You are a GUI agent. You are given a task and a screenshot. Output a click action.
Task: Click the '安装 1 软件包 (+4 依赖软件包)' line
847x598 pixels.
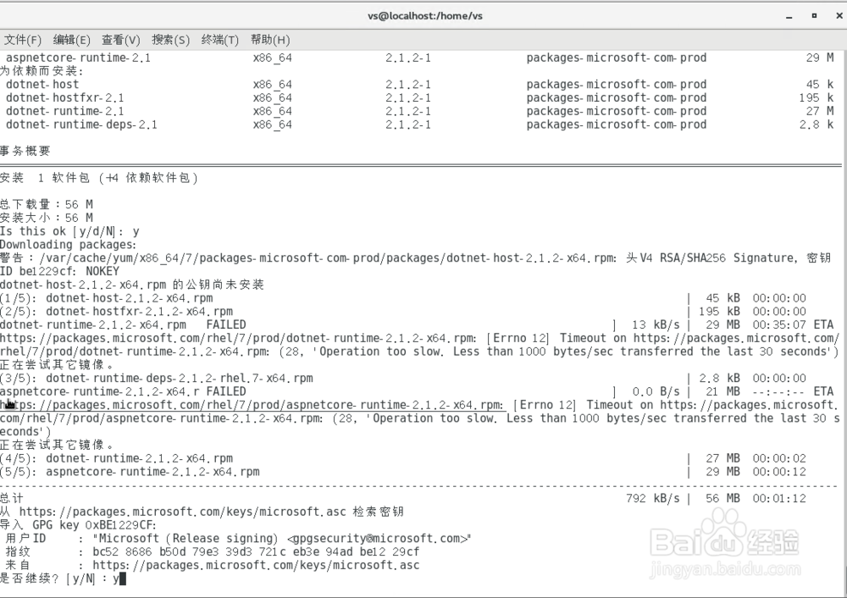[x=99, y=178]
